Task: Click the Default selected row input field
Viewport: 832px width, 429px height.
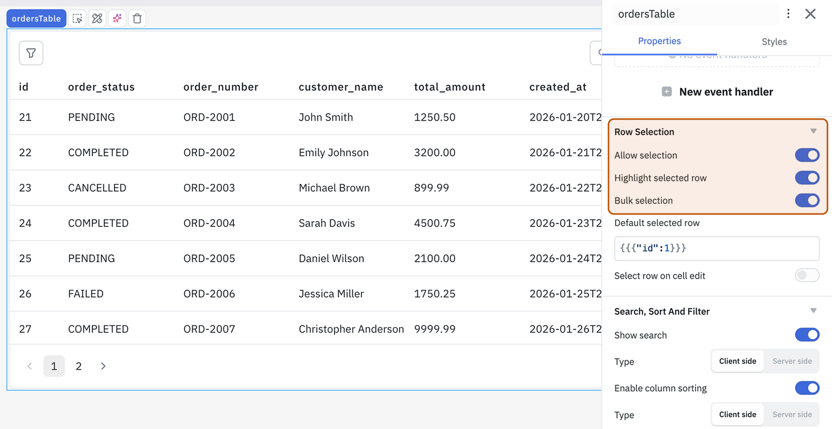Action: [716, 248]
